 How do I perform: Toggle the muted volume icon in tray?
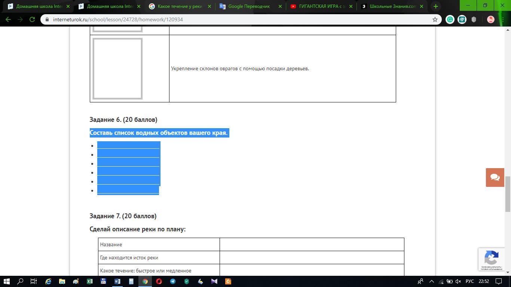pyautogui.click(x=458, y=281)
